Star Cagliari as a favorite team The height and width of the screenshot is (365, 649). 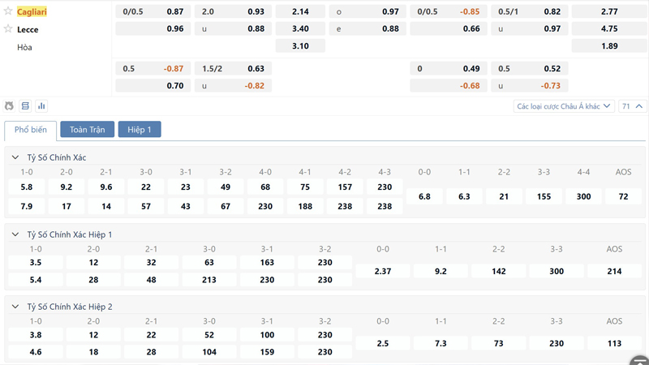click(8, 11)
